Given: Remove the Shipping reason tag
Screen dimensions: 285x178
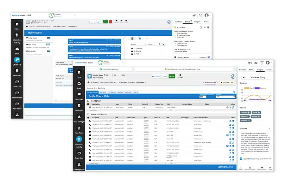Looking at the screenshot, I should point(248,112).
